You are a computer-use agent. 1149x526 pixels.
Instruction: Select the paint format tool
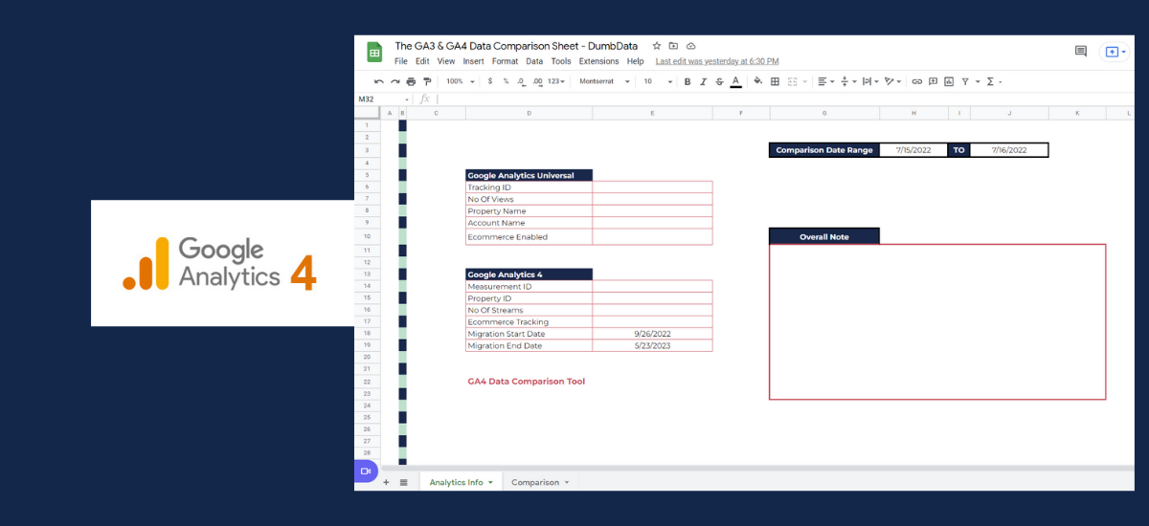pyautogui.click(x=427, y=81)
